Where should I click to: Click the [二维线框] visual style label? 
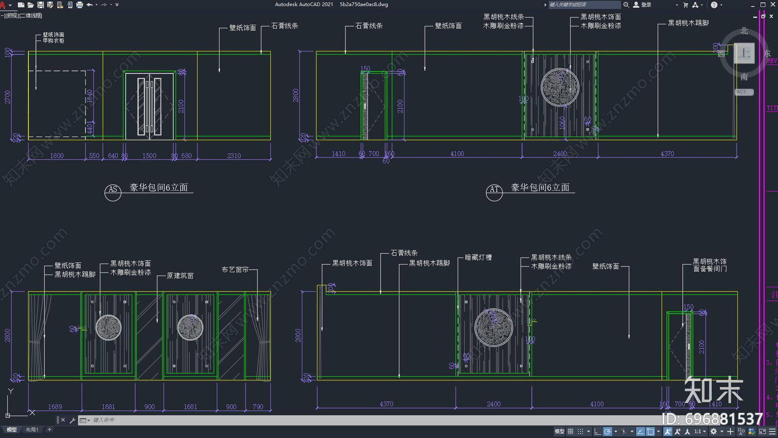31,16
